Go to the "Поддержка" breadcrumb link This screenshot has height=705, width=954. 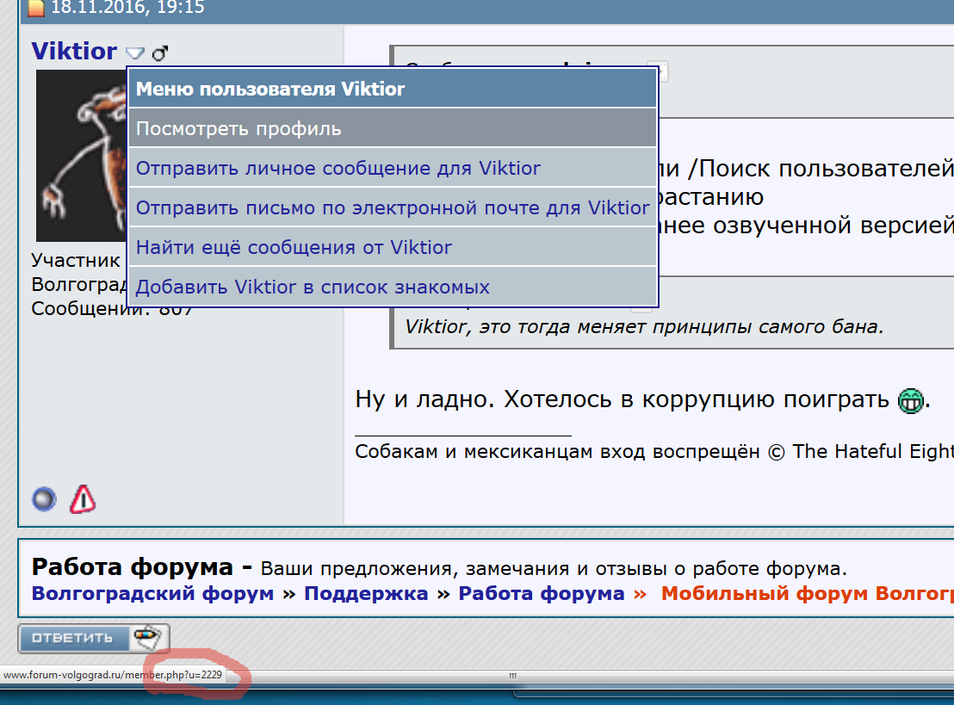pyautogui.click(x=366, y=593)
